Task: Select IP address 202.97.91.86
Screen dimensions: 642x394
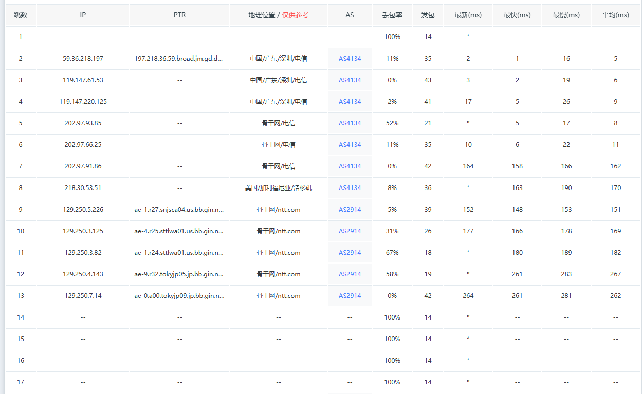Action: click(x=83, y=166)
